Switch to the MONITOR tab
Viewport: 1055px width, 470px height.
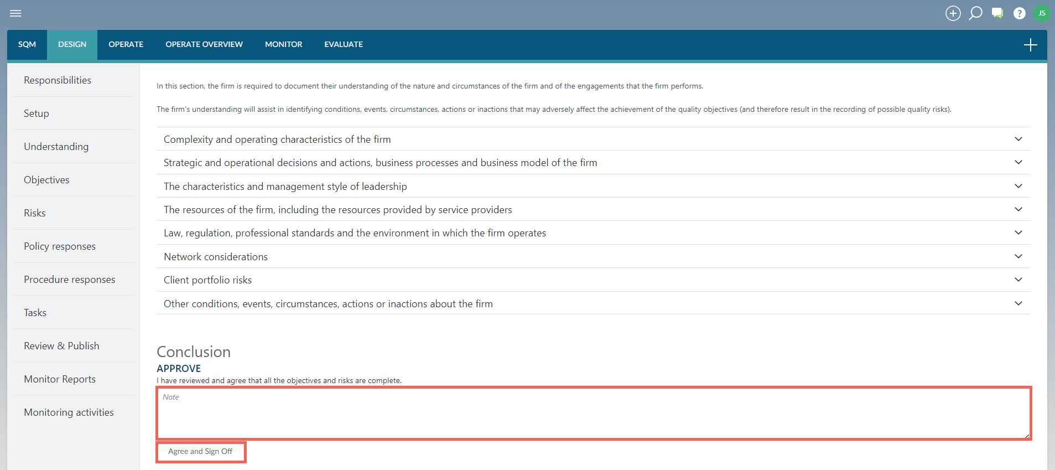coord(284,44)
